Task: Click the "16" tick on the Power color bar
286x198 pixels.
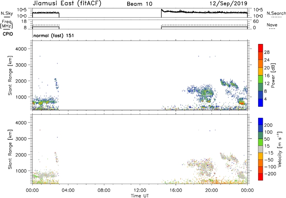Action: click(267, 76)
